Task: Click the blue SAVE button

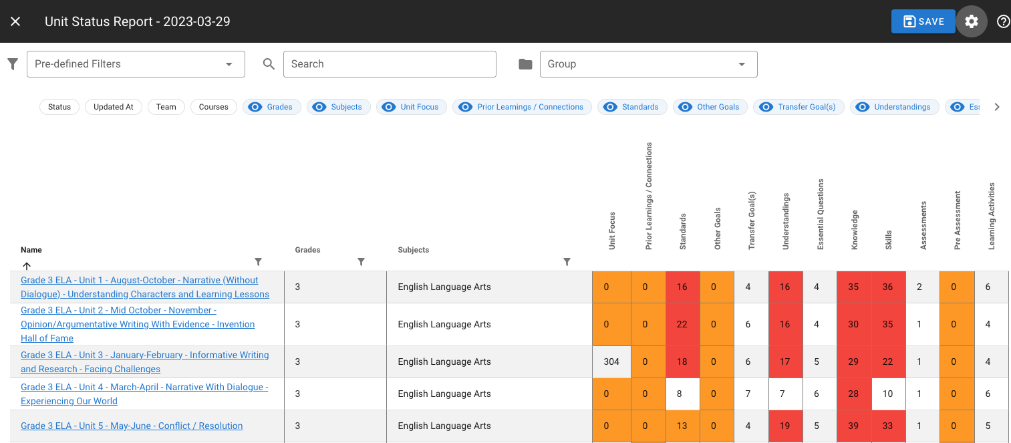Action: pos(923,21)
